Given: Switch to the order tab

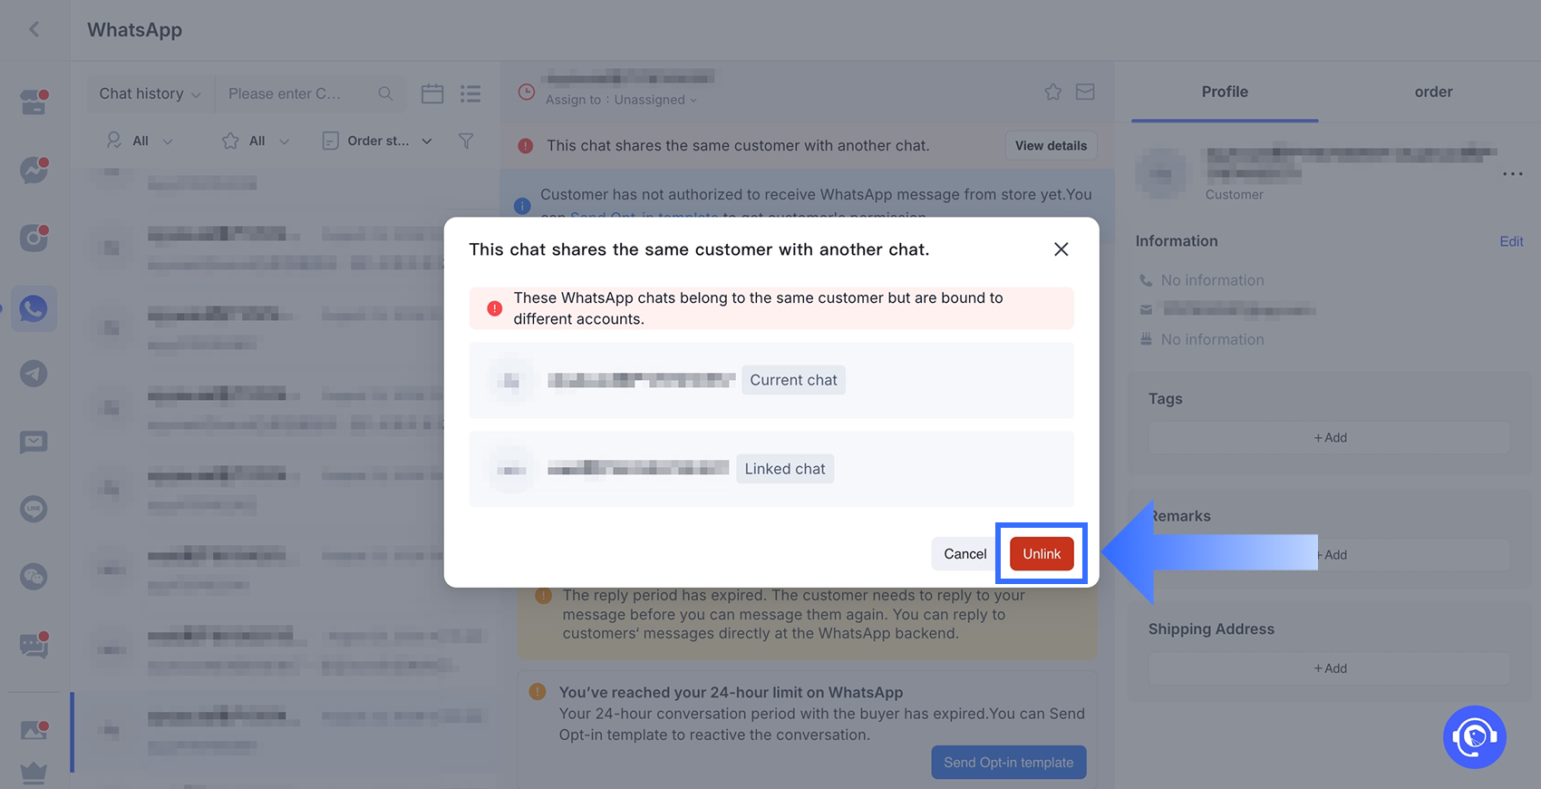Looking at the screenshot, I should point(1433,92).
